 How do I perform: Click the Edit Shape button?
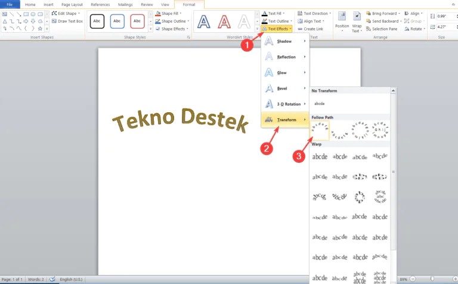(x=67, y=13)
